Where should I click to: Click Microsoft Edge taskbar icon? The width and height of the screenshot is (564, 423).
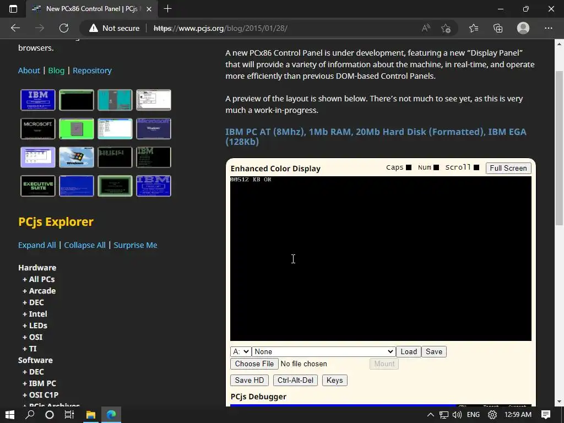click(111, 415)
